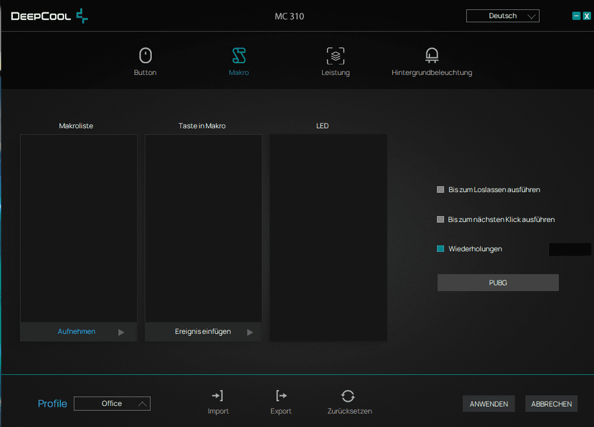Open the Button settings mouse icon

[145, 56]
